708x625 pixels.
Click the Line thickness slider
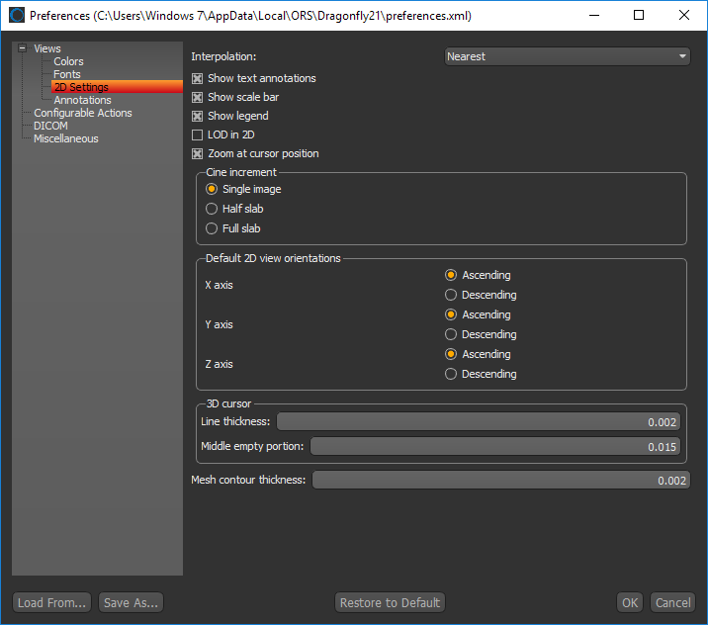[x=479, y=422]
